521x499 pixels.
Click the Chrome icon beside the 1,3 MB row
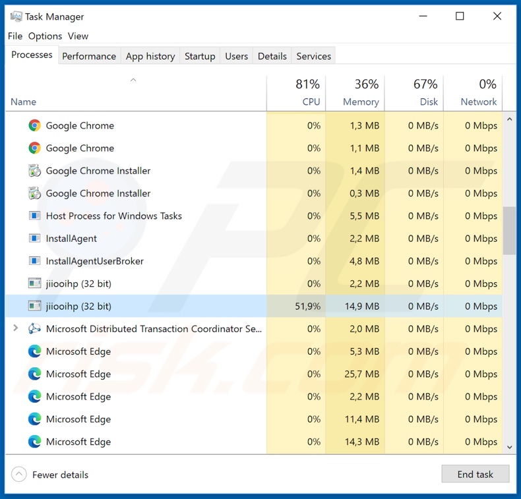coord(34,125)
